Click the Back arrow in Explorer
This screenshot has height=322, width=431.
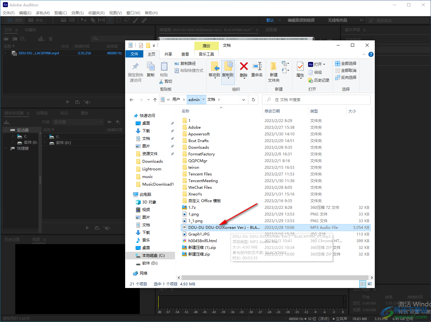click(x=131, y=100)
